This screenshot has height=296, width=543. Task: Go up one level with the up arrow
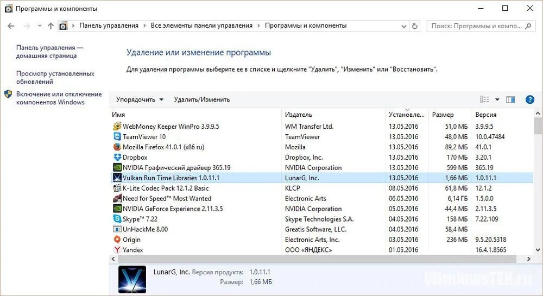(x=50, y=26)
